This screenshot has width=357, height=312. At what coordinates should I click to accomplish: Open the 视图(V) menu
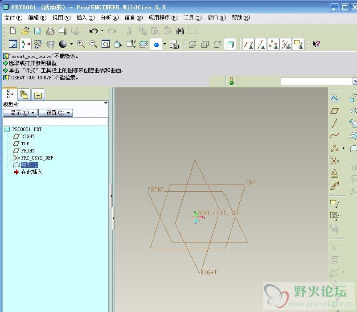pos(62,18)
